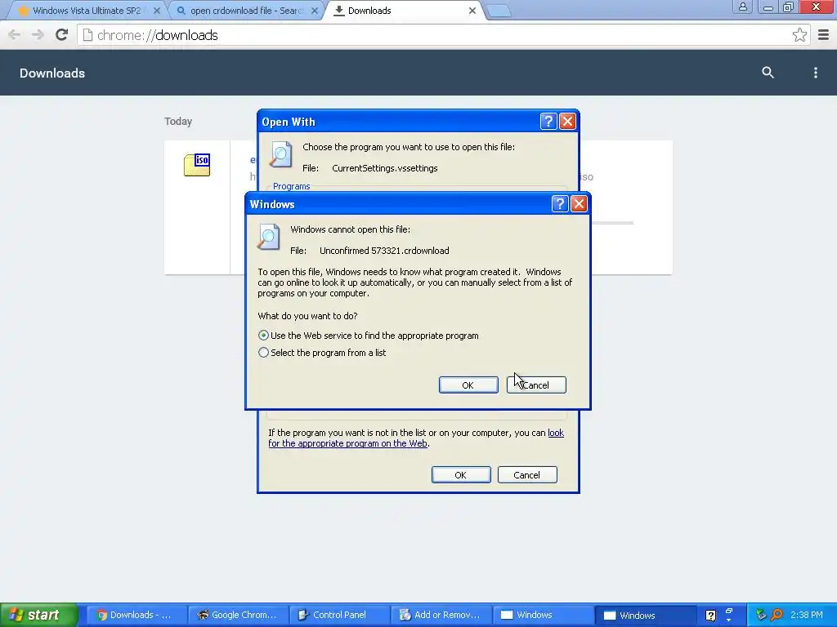This screenshot has width=837, height=627.
Task: Open the Chrome user profile button
Action: [742, 7]
